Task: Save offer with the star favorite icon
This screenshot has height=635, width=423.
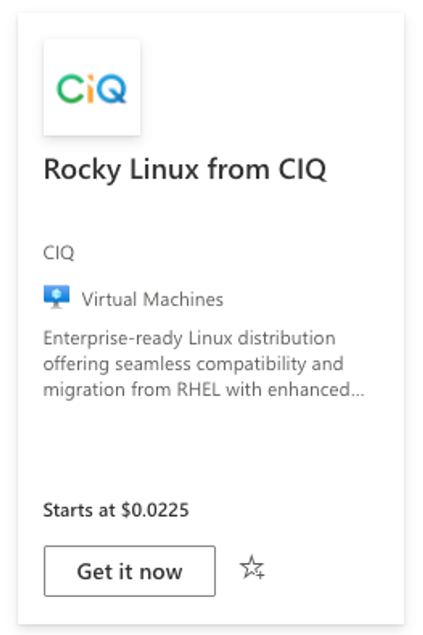Action: click(x=252, y=567)
